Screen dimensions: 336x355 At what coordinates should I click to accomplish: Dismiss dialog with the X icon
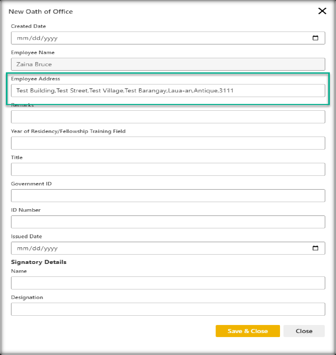pos(322,11)
